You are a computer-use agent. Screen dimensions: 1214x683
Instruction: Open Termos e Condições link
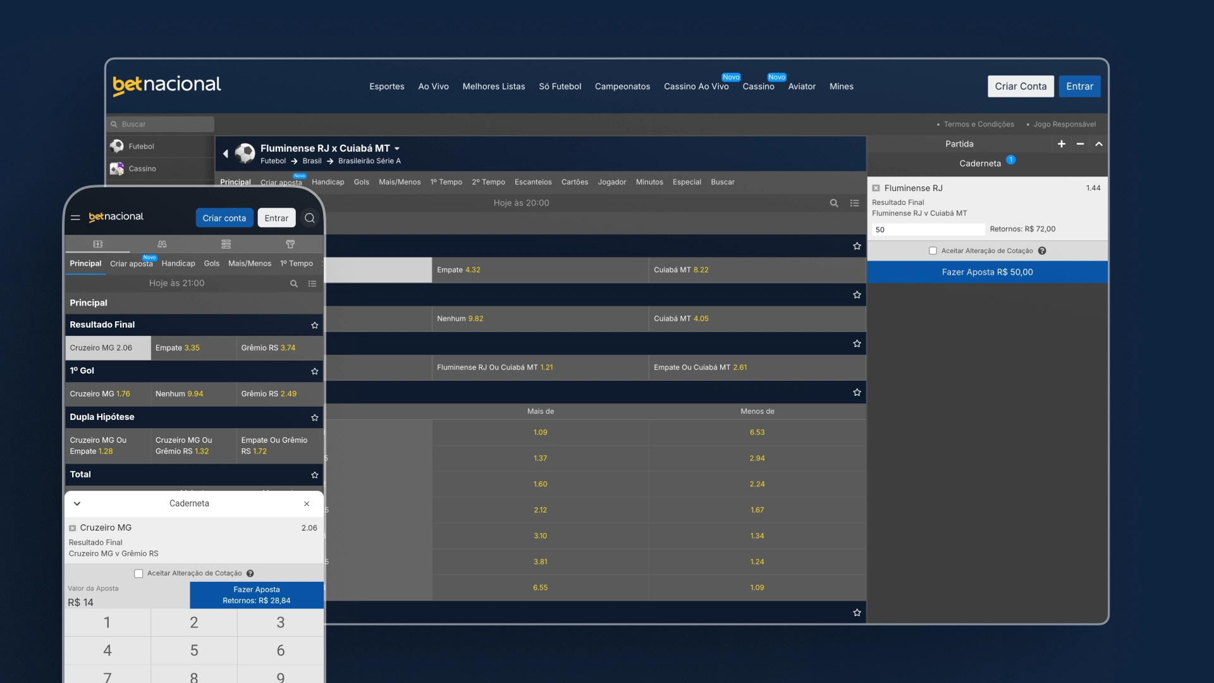pyautogui.click(x=979, y=125)
